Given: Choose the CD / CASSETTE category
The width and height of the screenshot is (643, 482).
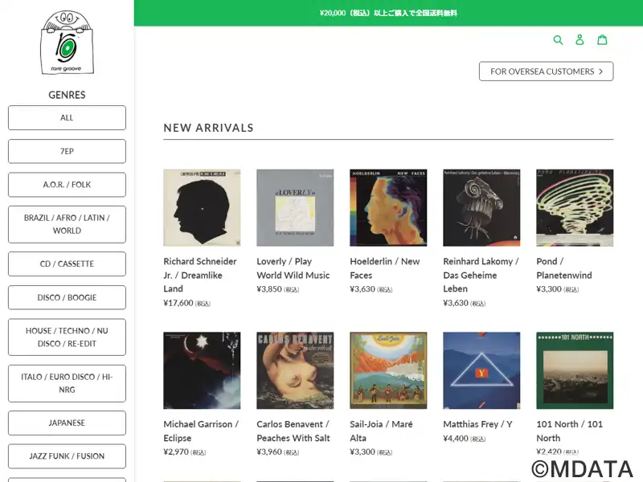Looking at the screenshot, I should point(67,263).
